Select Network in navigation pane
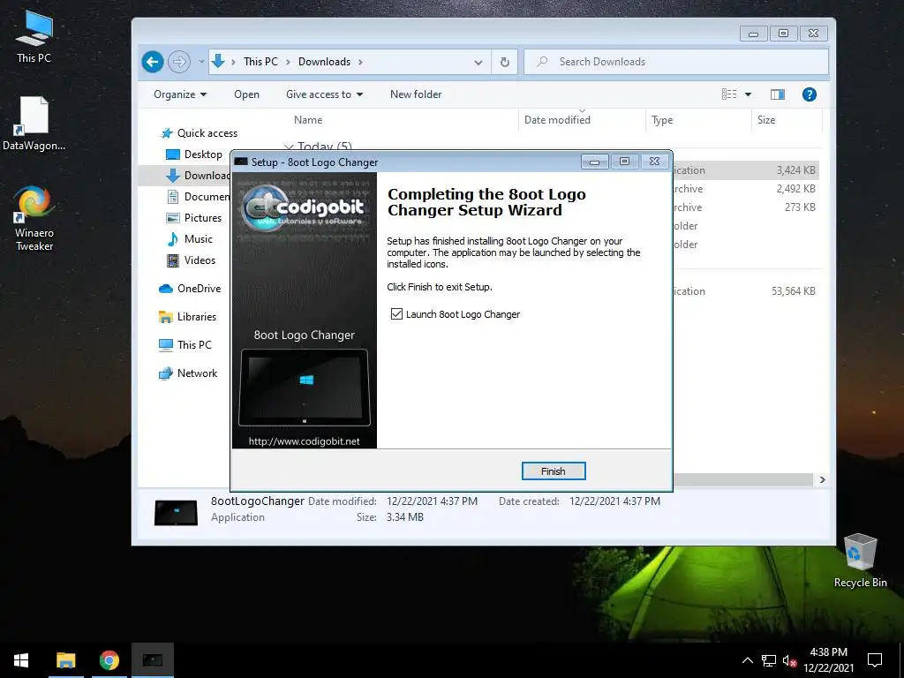Viewport: 904px width, 678px height. [188, 373]
